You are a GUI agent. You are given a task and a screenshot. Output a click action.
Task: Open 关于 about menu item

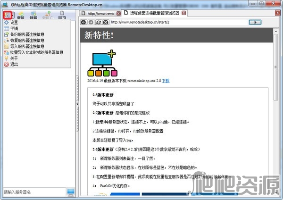click(37, 58)
